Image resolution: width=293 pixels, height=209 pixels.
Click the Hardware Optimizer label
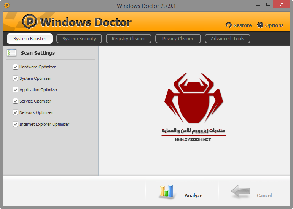point(38,67)
